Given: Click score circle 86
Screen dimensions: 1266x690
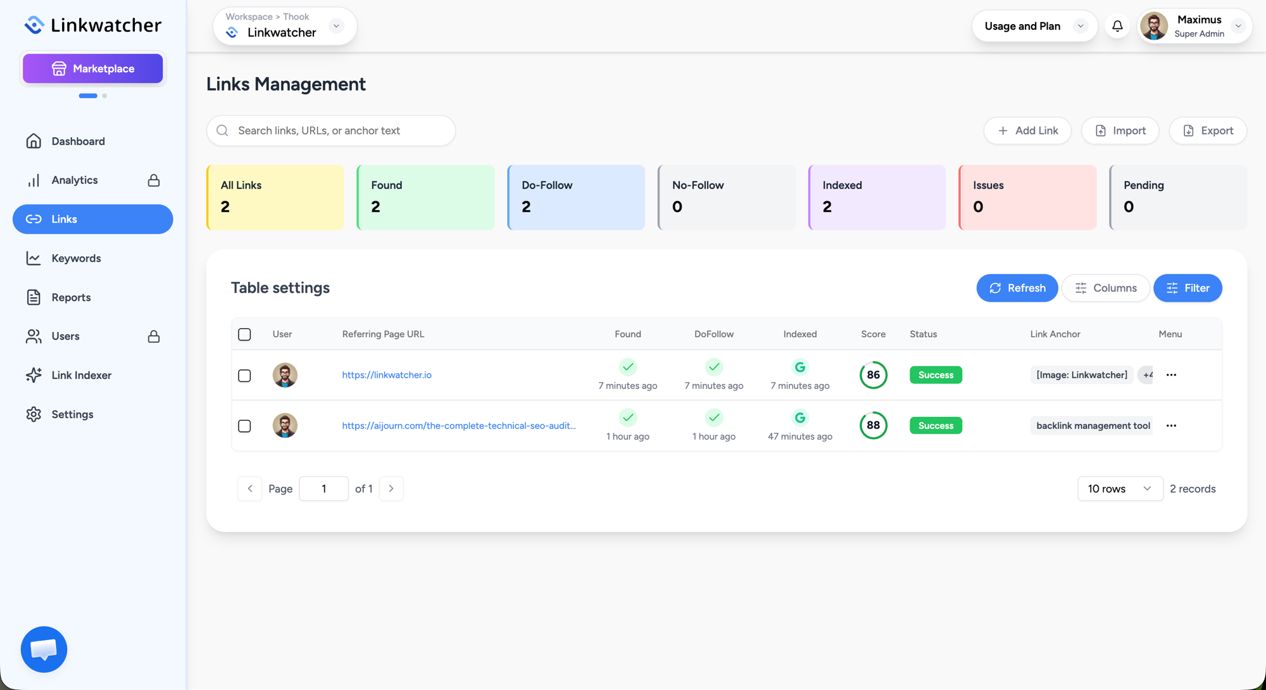Looking at the screenshot, I should pos(873,375).
